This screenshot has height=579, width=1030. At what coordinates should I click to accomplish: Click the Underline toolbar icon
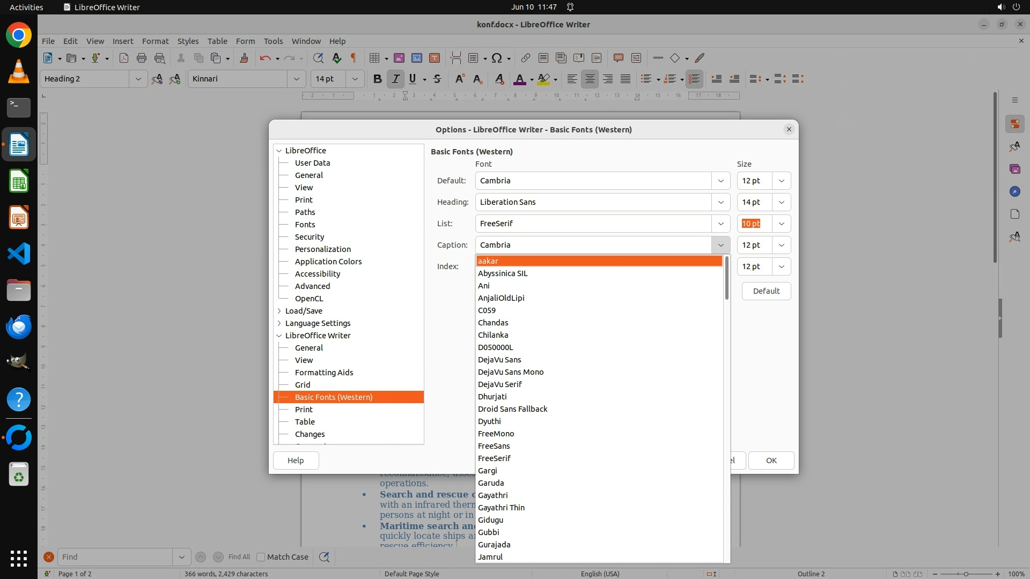point(413,79)
